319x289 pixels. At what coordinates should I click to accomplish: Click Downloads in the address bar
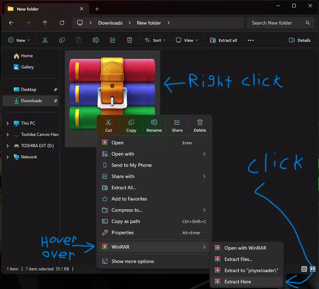[110, 23]
